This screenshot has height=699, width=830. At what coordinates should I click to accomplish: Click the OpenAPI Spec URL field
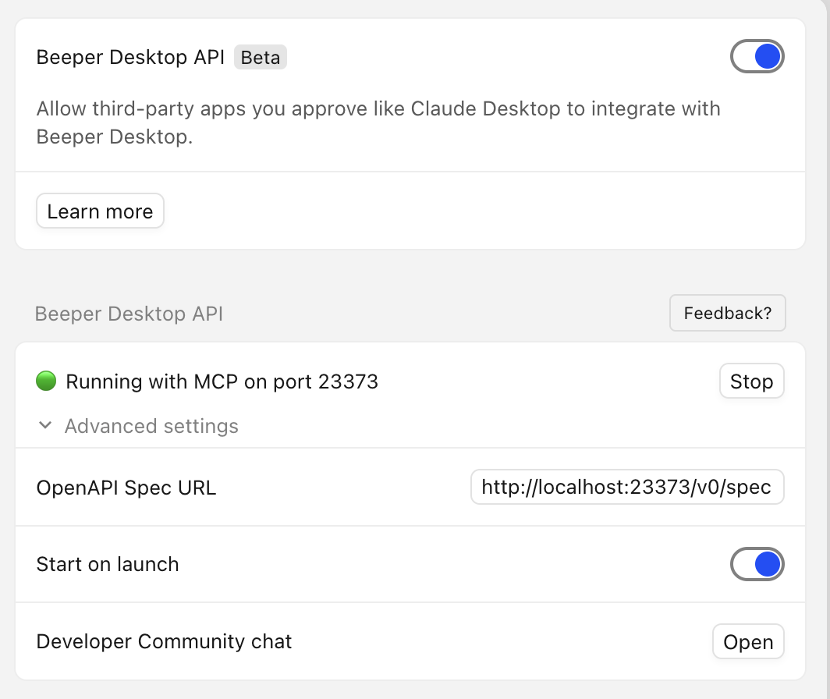click(626, 488)
